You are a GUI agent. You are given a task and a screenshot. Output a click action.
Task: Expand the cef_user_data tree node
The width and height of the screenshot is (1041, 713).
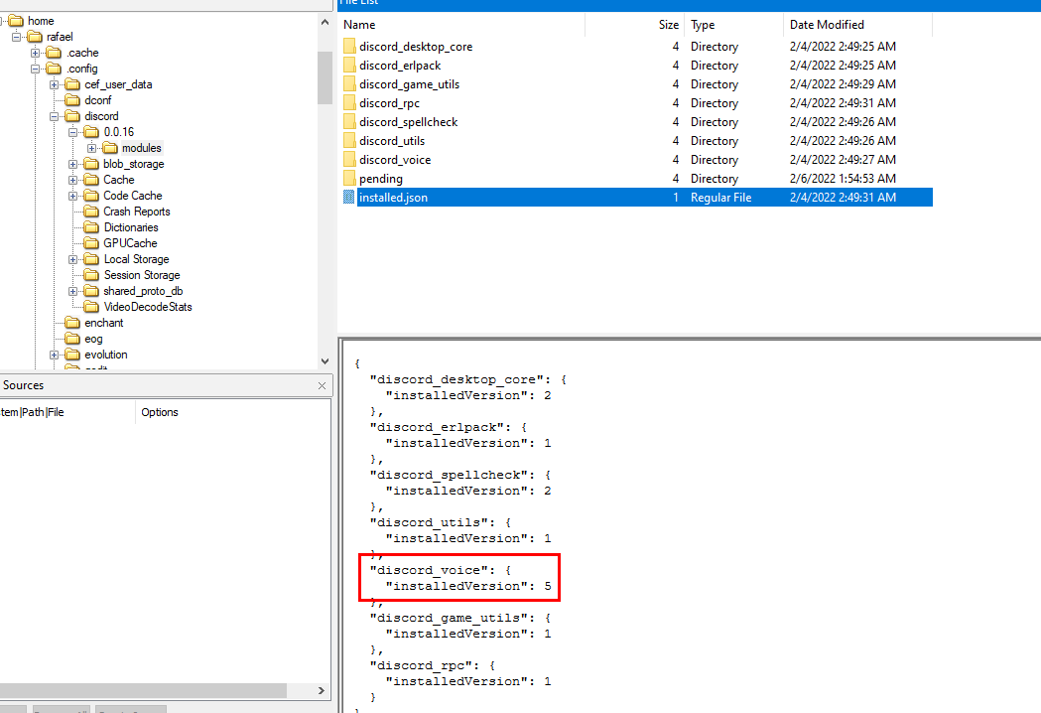tap(54, 84)
